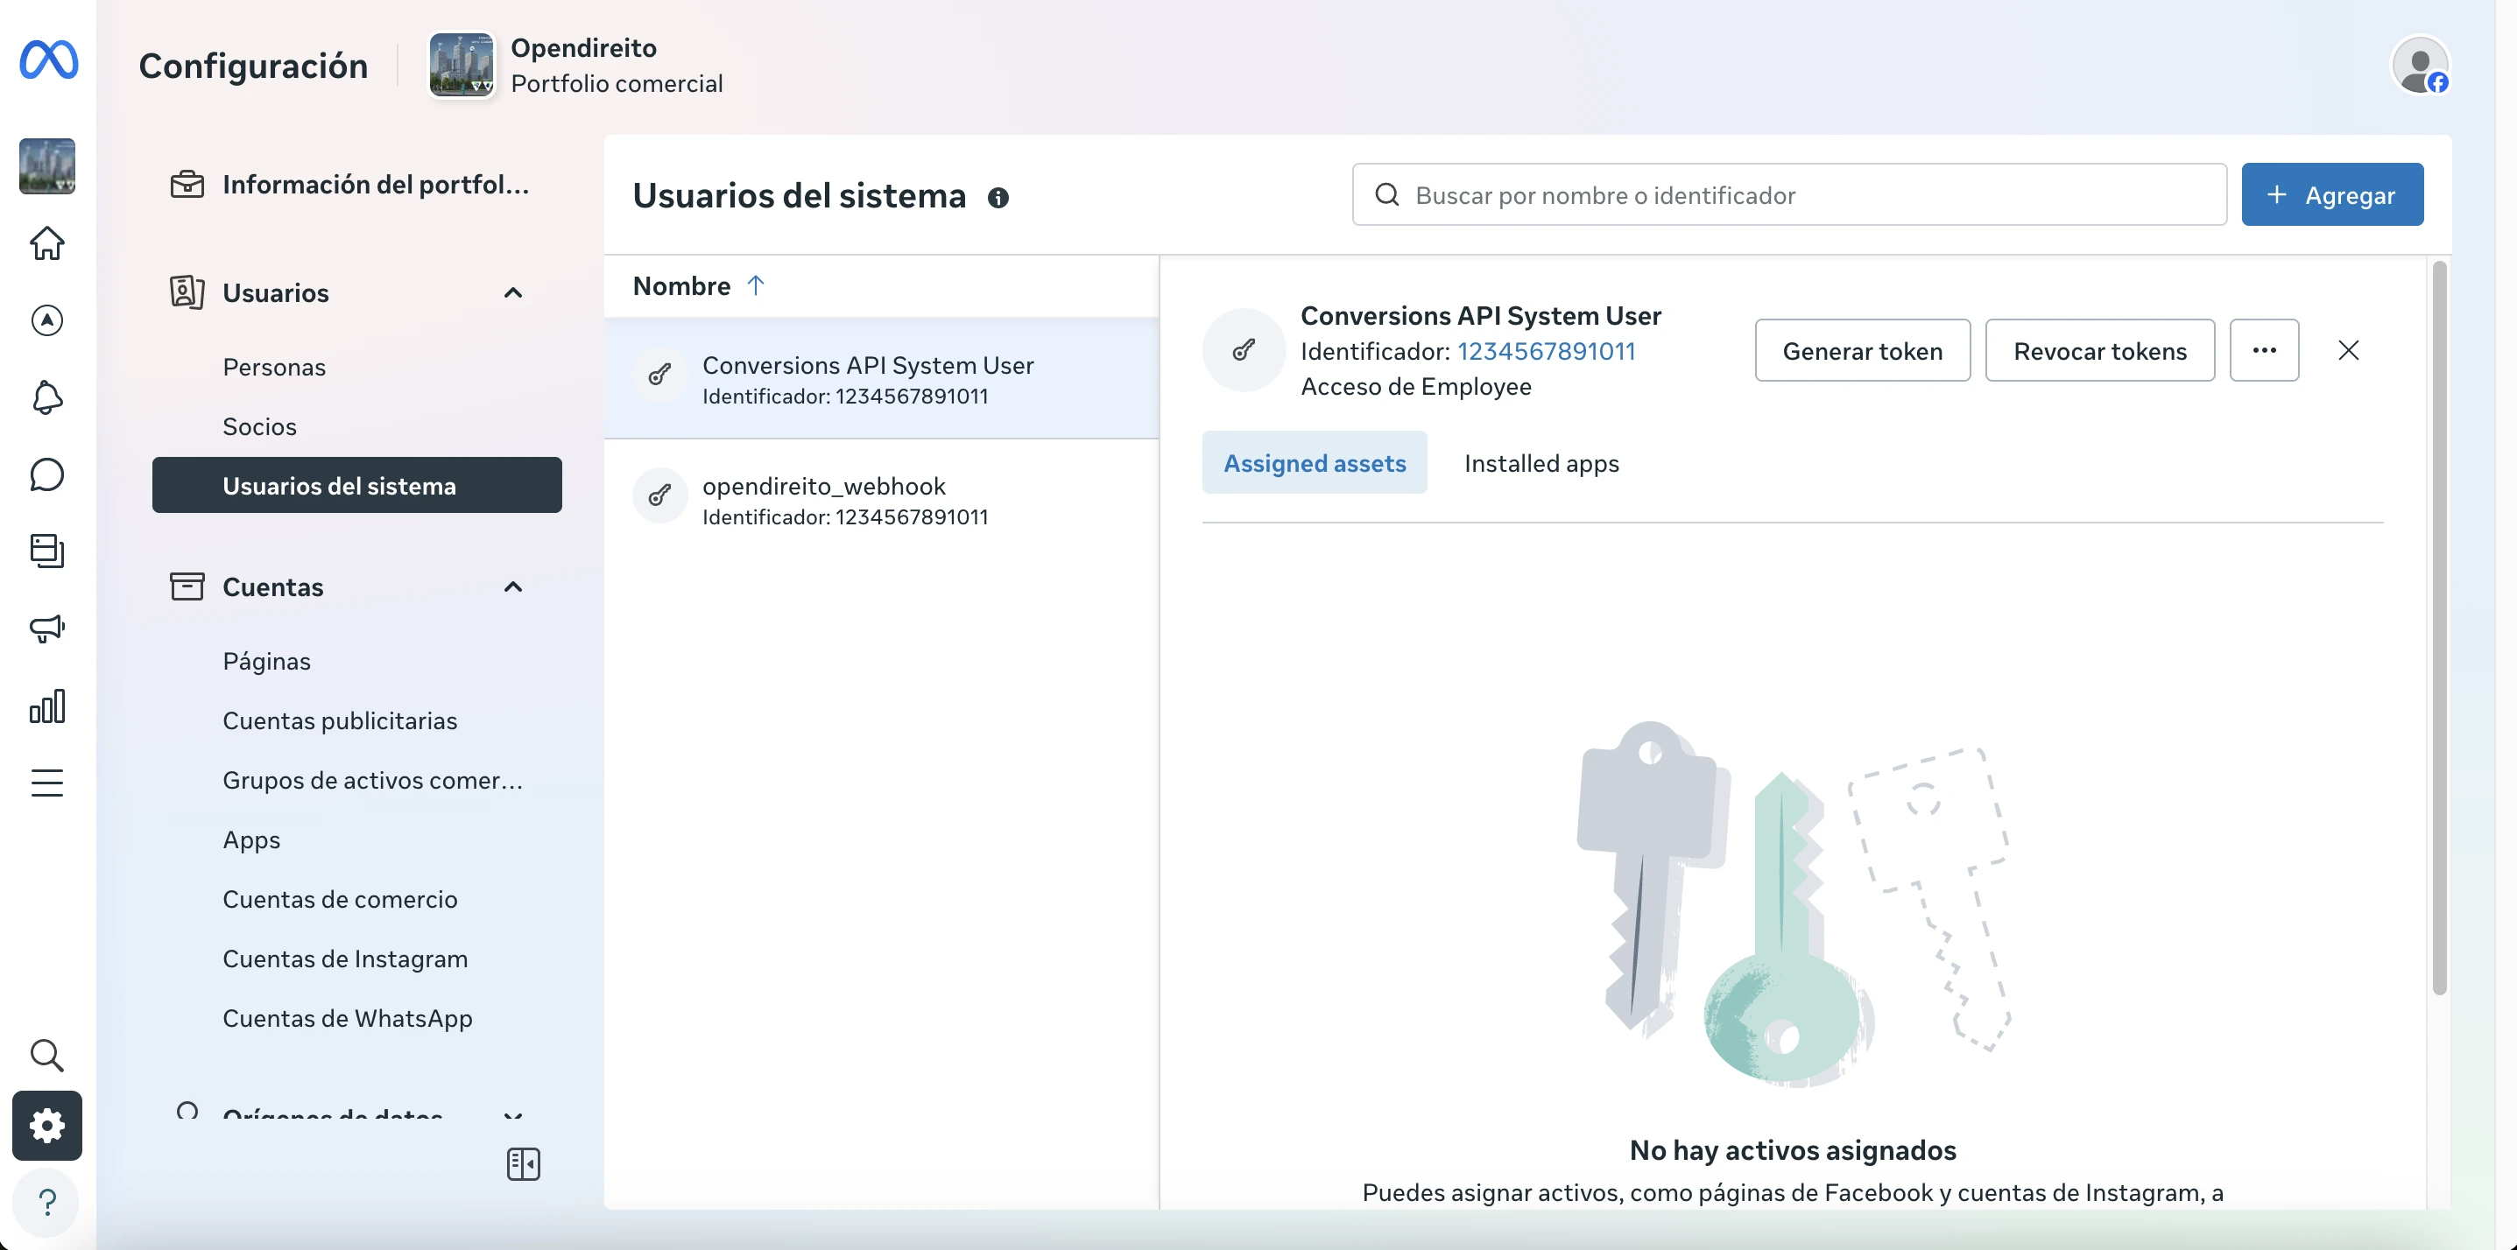Click the magnifier search icon in left rail
Screen dimensions: 2517x1250
click(x=47, y=1055)
